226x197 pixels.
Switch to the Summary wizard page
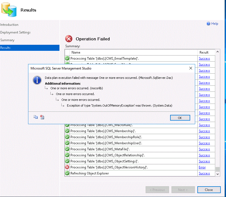[7, 40]
